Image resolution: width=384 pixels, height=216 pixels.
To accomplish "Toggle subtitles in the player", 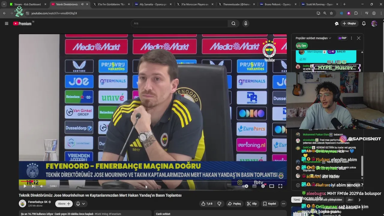I will (254, 186).
